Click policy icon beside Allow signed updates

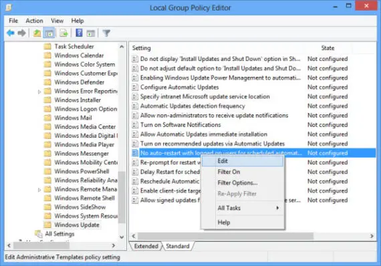pyautogui.click(x=135, y=200)
